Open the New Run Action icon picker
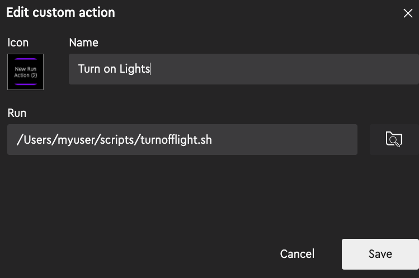Image resolution: width=419 pixels, height=278 pixels. pos(25,72)
